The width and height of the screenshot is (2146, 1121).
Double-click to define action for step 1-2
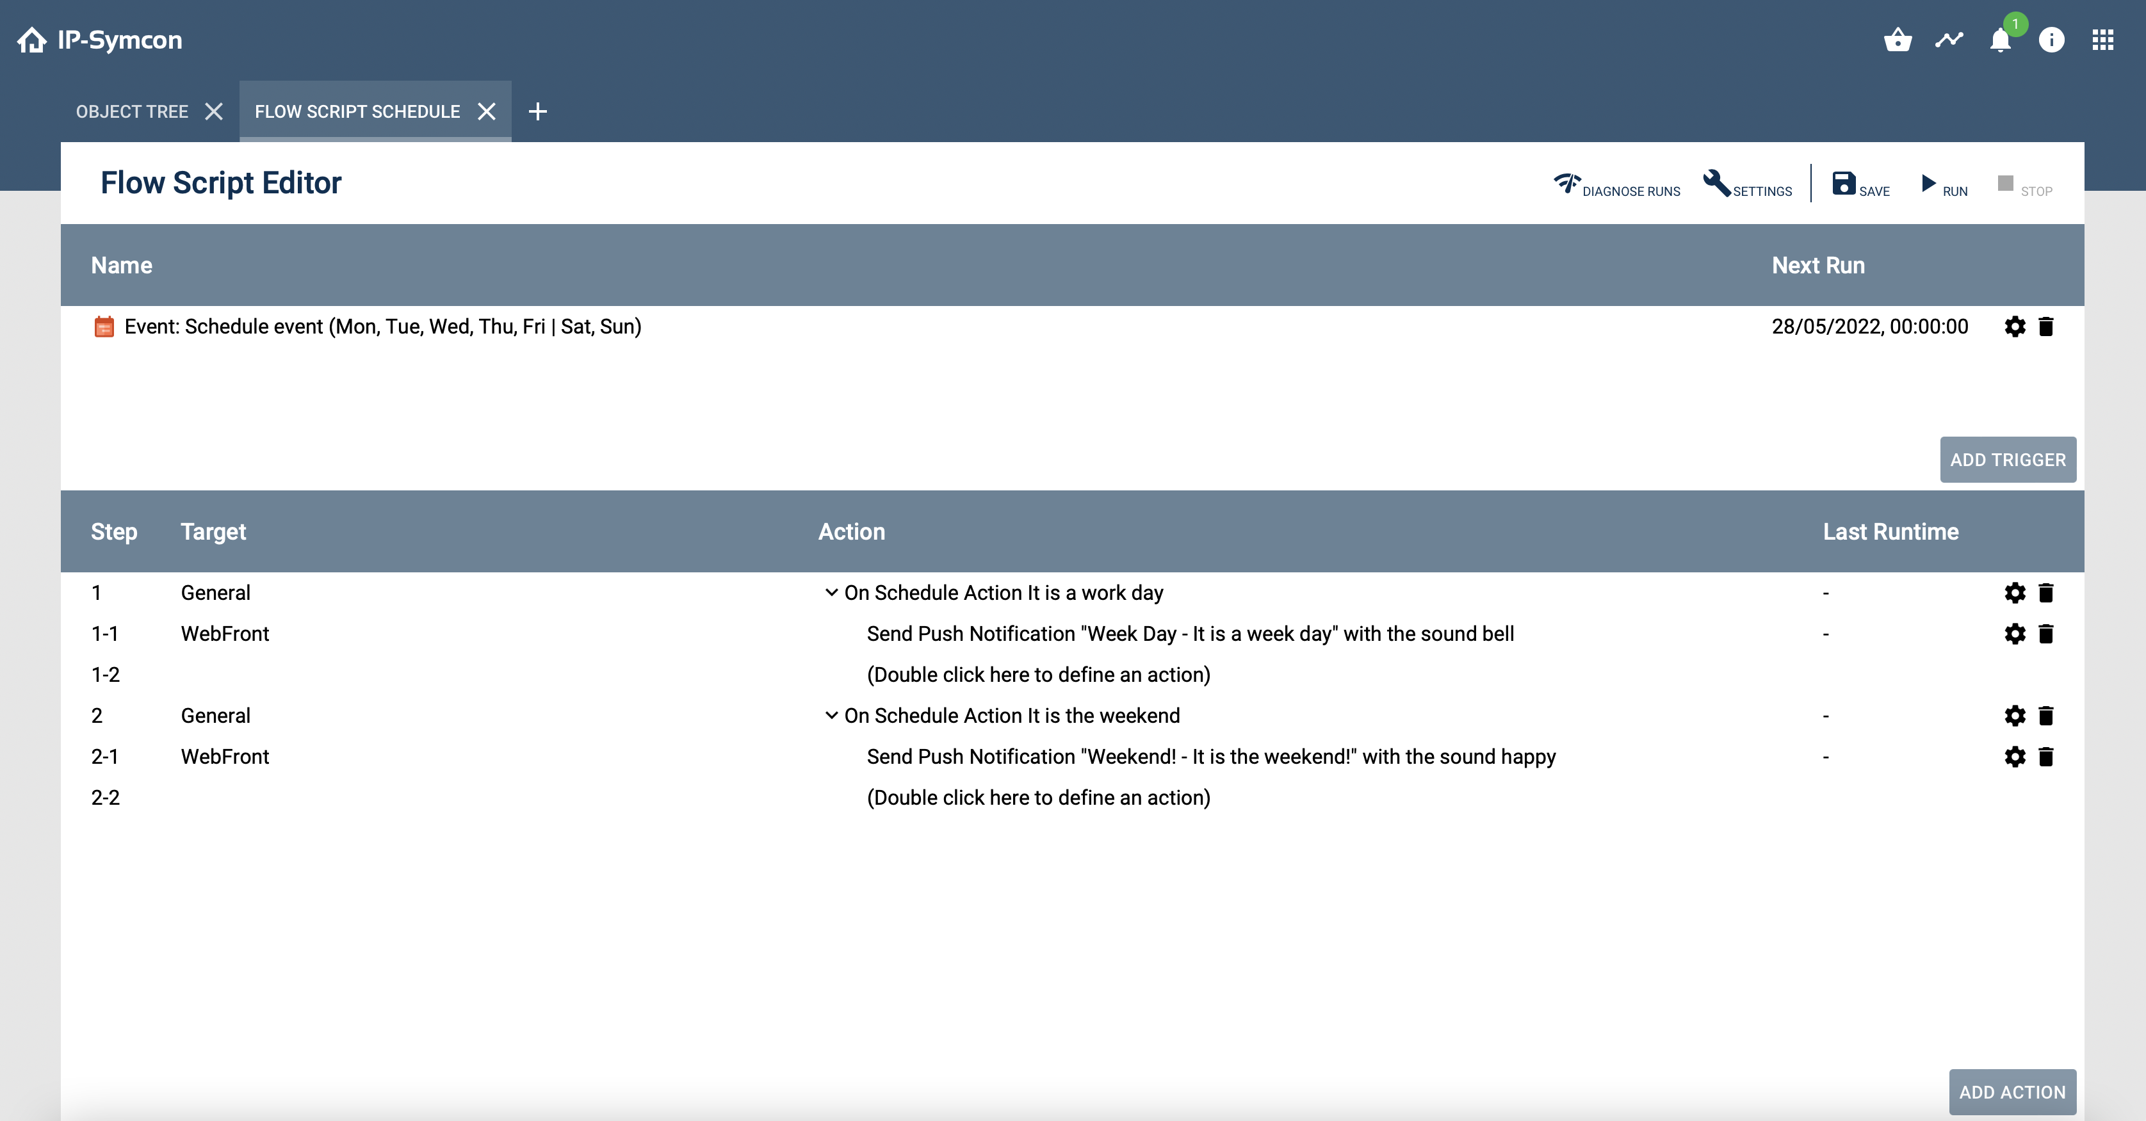(x=1037, y=674)
